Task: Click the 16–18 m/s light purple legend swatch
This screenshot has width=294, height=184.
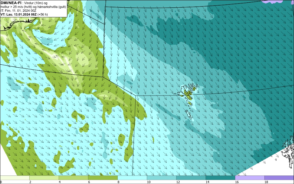Action: (250, 178)
